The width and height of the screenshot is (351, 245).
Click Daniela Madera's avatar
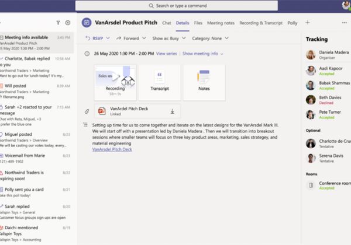[x=311, y=55]
